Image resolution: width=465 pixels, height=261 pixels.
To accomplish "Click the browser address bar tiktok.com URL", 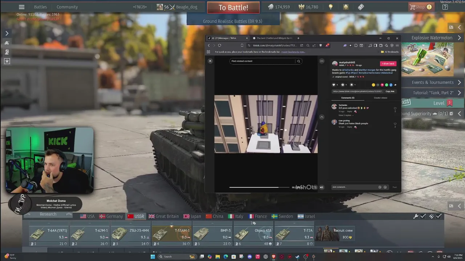I will 275,45.
